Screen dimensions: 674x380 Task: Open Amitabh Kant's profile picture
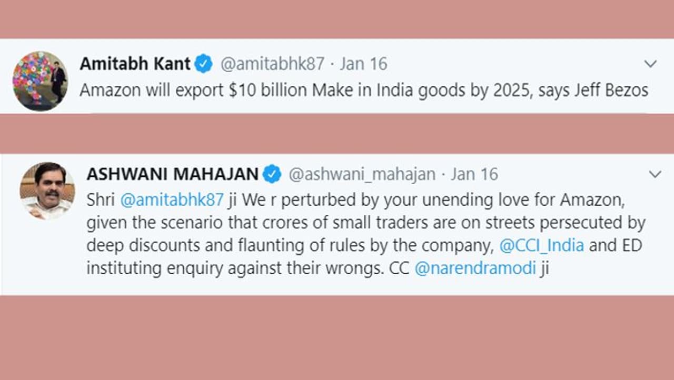pos(40,81)
